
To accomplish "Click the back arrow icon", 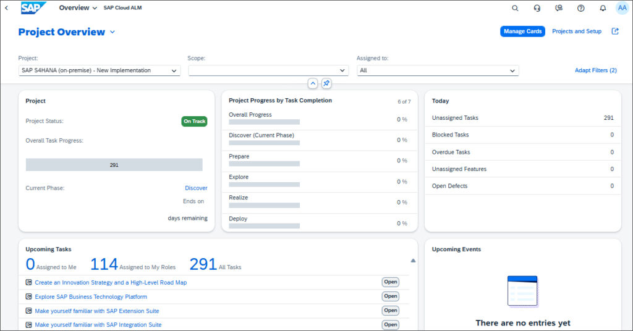I will pos(6,8).
